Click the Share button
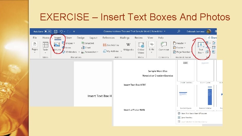Image resolution: width=242 pixels, height=136 pixels. click(x=212, y=38)
